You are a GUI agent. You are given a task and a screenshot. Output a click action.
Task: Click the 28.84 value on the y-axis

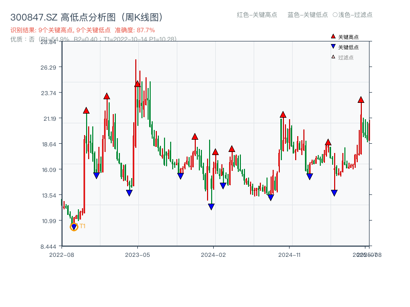point(48,43)
